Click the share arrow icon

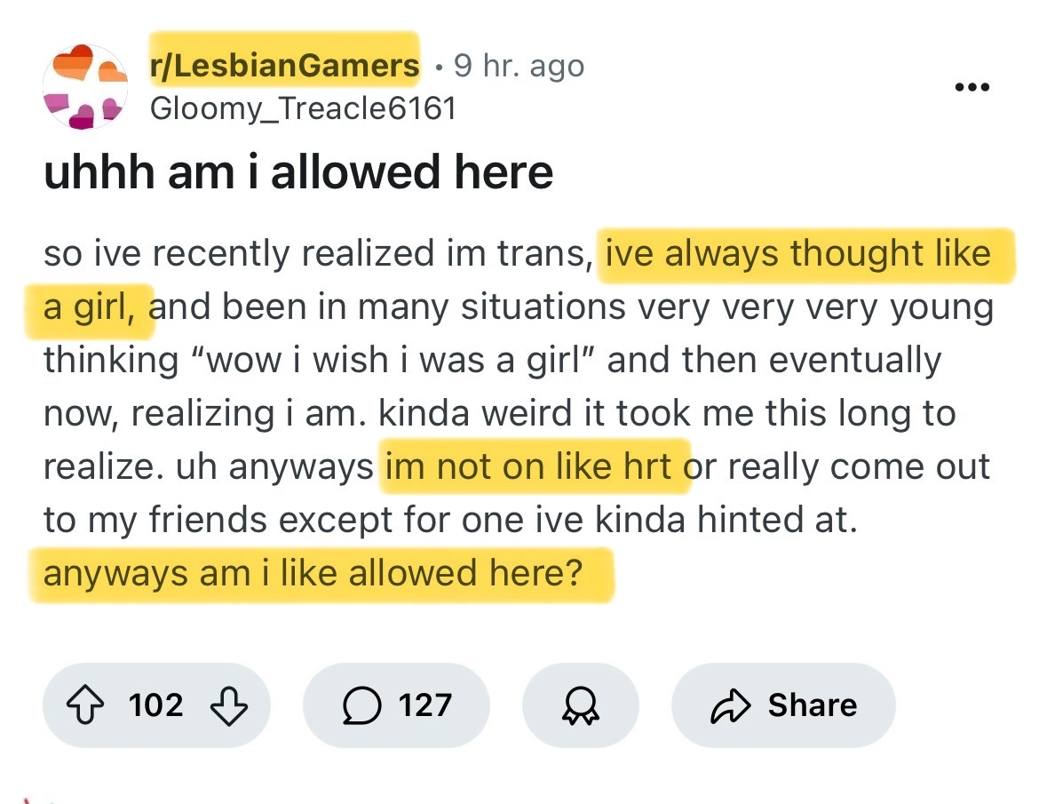tap(730, 705)
